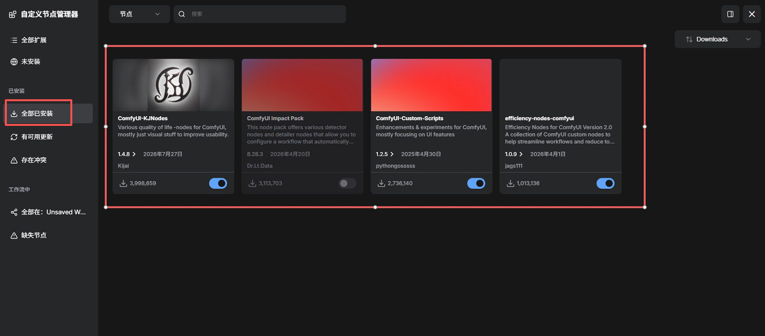765x336 pixels.
Task: Click the 2026年4月20日 date on Impact Pack
Action: coord(290,154)
